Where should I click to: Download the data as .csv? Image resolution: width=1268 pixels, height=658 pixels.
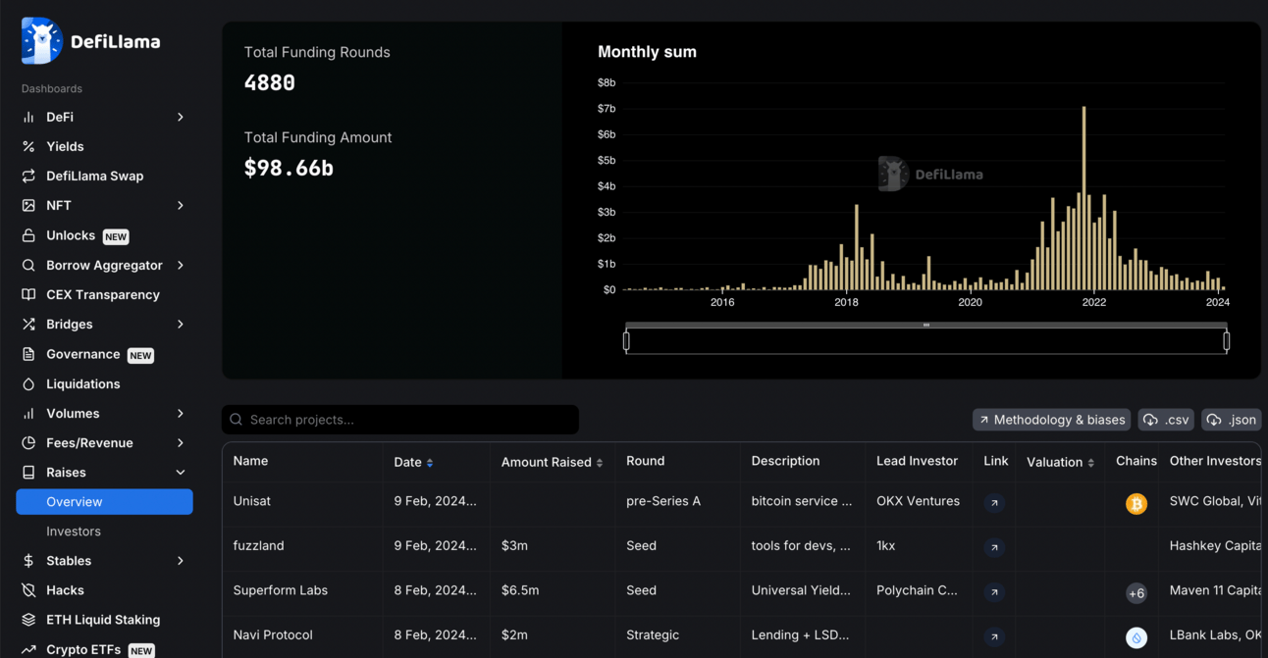coord(1166,420)
